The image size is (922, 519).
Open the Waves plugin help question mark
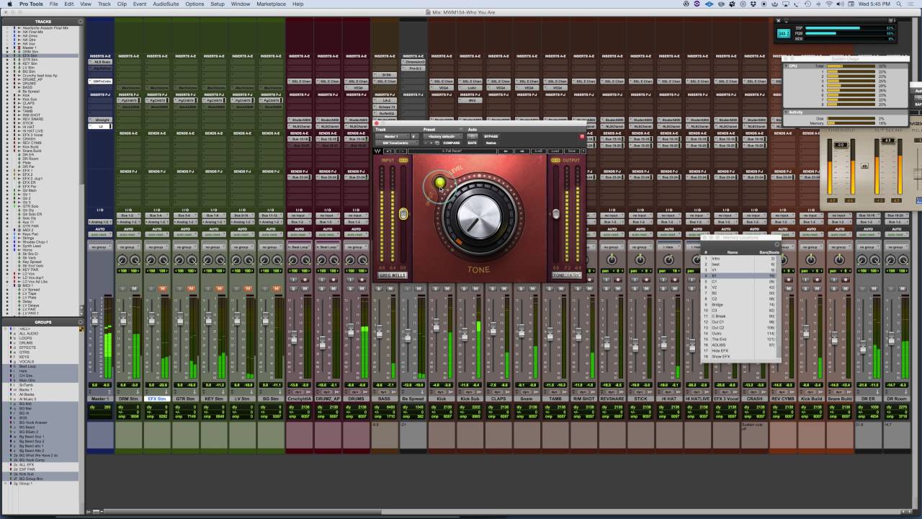point(583,151)
